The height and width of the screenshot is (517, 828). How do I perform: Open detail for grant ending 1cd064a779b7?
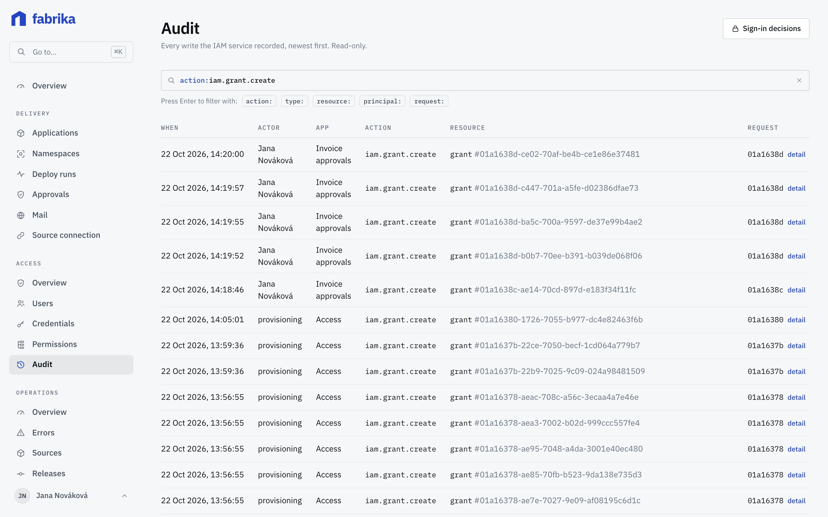(x=796, y=346)
